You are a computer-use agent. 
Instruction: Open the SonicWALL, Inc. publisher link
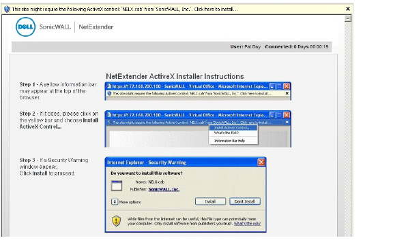(164, 189)
